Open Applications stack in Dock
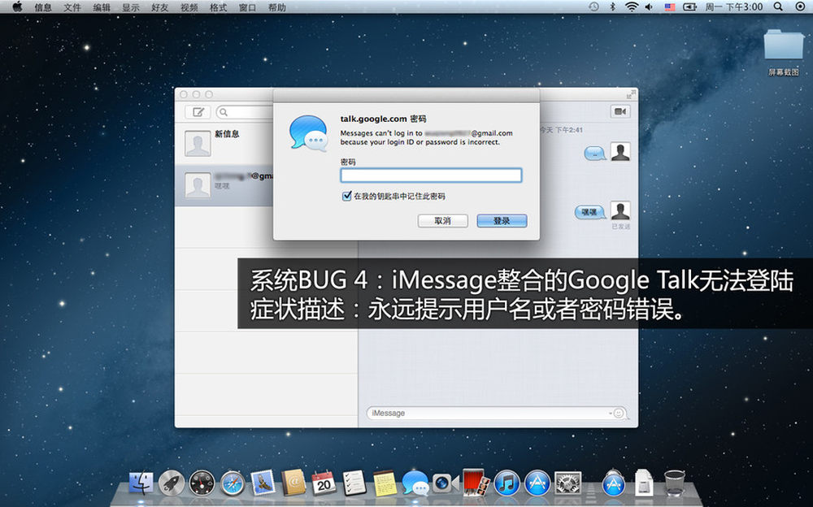 (613, 482)
